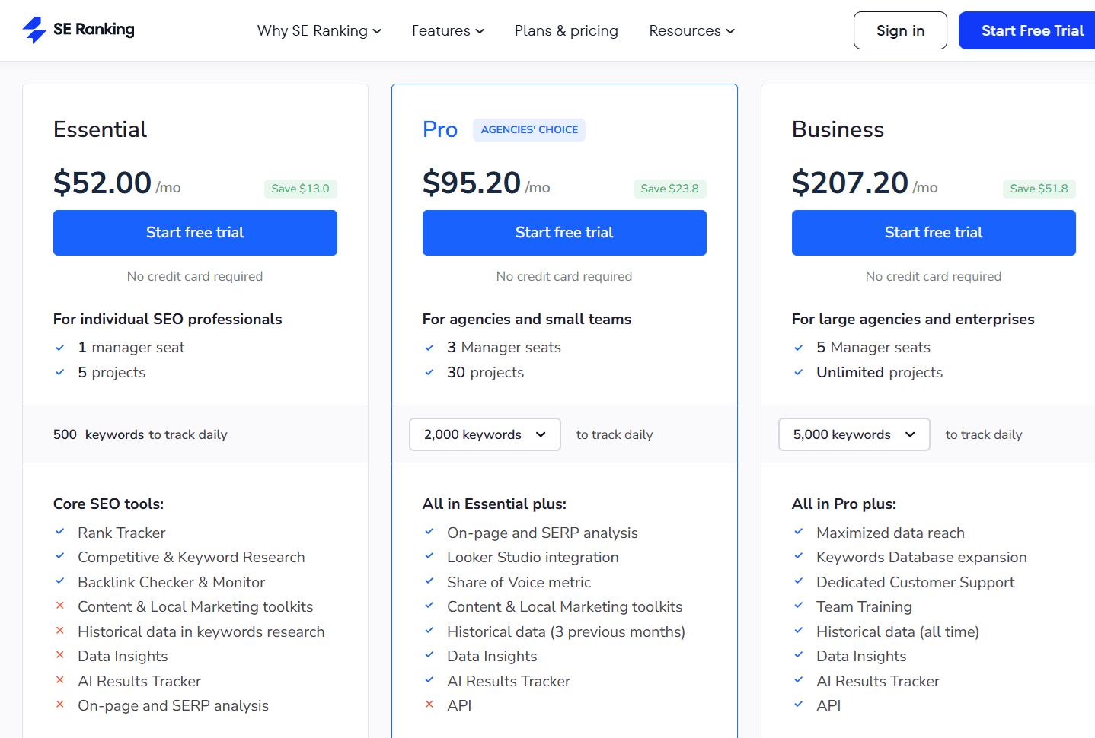Click the SE Ranking logo
Image resolution: width=1095 pixels, height=738 pixels.
point(78,30)
